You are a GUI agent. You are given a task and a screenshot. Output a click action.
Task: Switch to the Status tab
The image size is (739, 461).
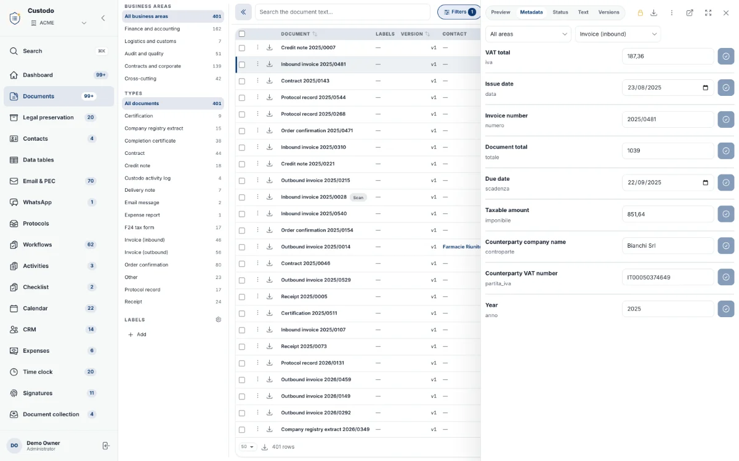pyautogui.click(x=560, y=12)
